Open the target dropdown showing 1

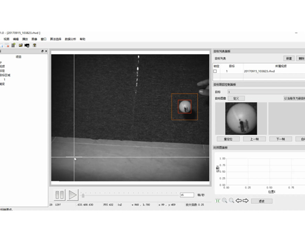266,92
